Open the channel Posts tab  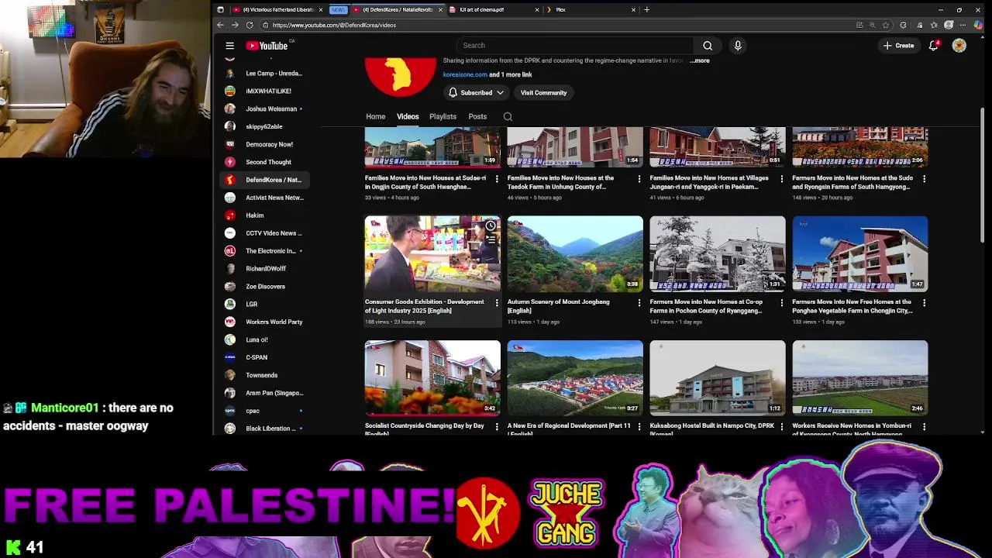(477, 116)
